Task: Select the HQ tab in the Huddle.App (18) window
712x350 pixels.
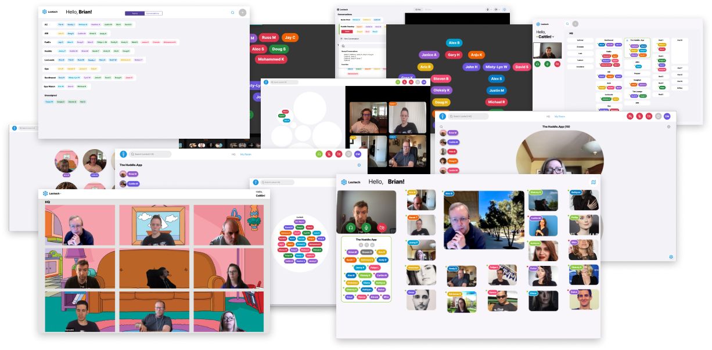Action: point(548,116)
